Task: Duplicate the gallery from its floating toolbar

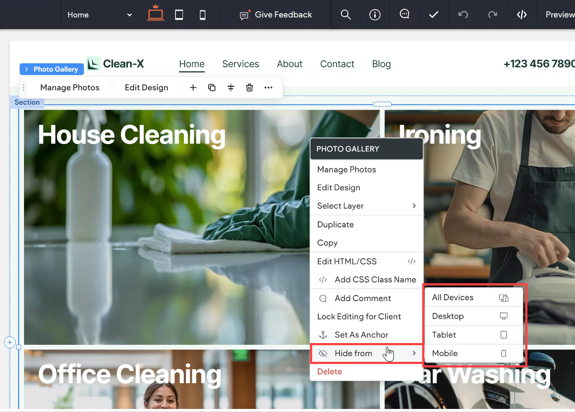Action: tap(212, 87)
